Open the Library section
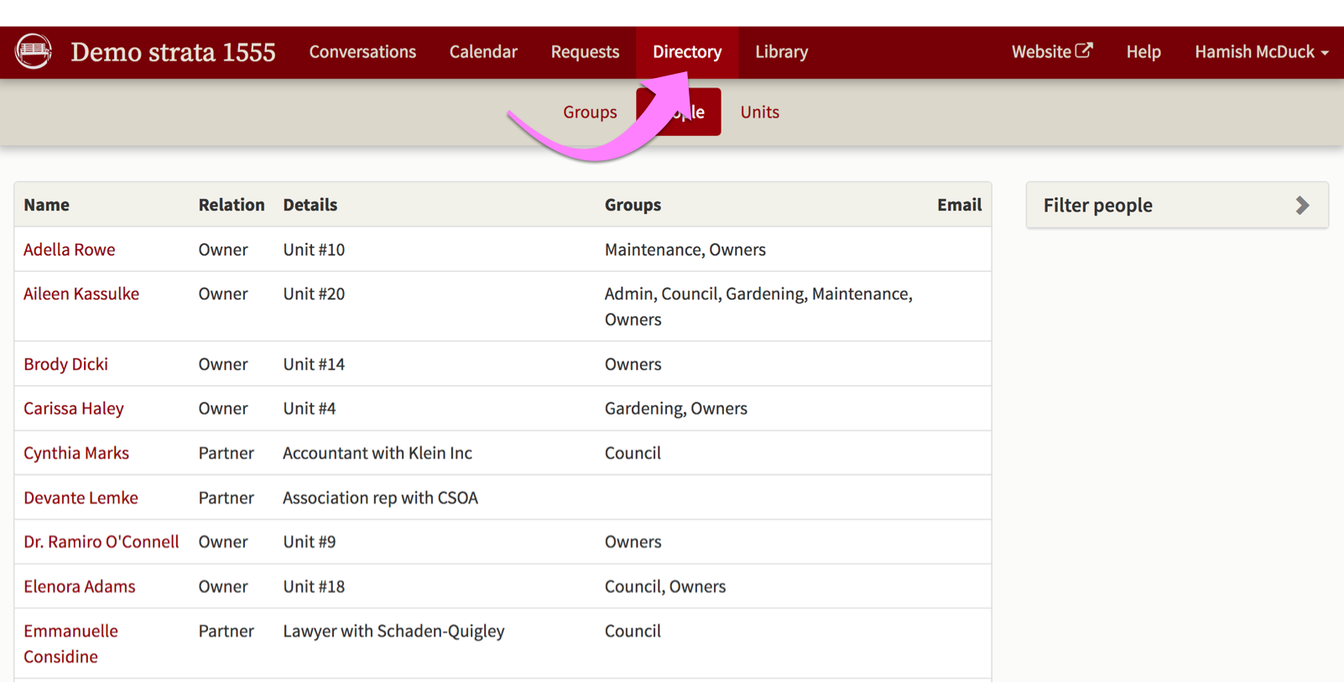 point(781,52)
